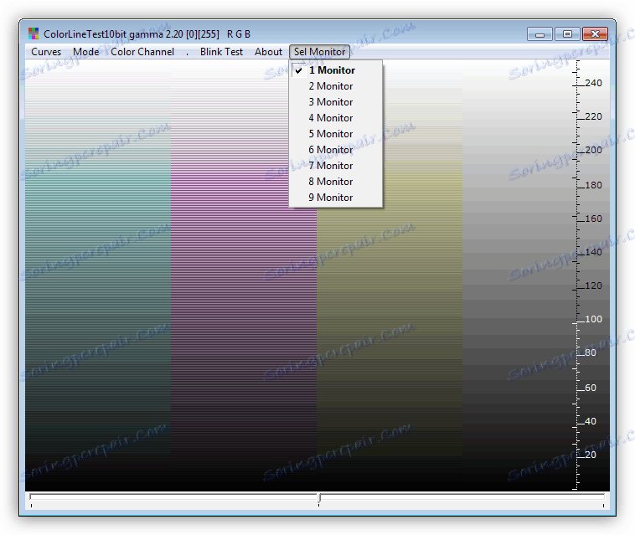The height and width of the screenshot is (535, 635).
Task: Click the 220 scale label
Action: (593, 116)
